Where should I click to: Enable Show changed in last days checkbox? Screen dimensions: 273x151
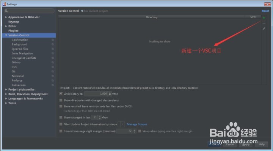(x=61, y=118)
